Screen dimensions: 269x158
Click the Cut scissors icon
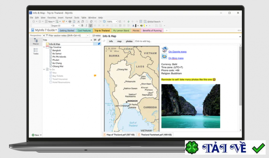[x=78, y=21]
